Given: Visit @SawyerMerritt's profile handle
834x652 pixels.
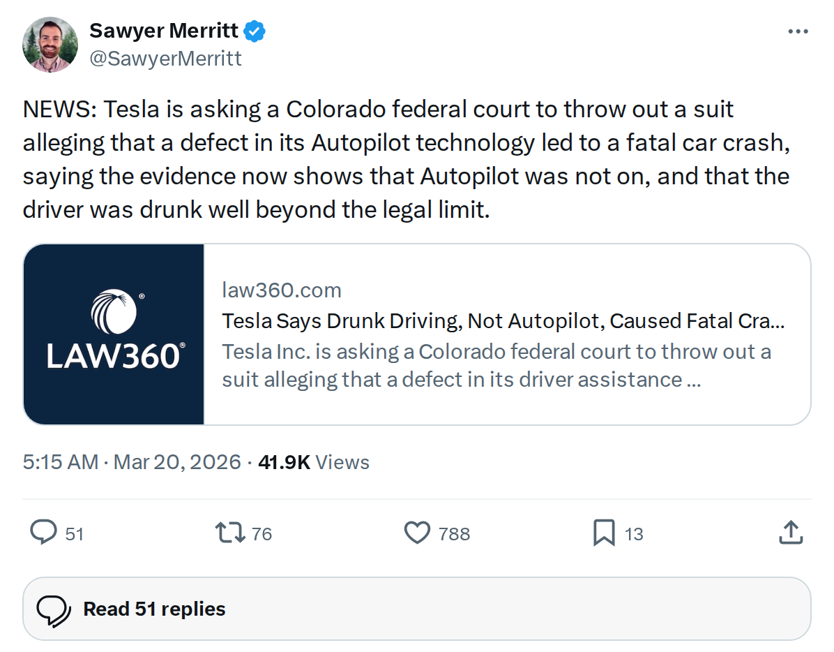Looking at the screenshot, I should [x=167, y=58].
